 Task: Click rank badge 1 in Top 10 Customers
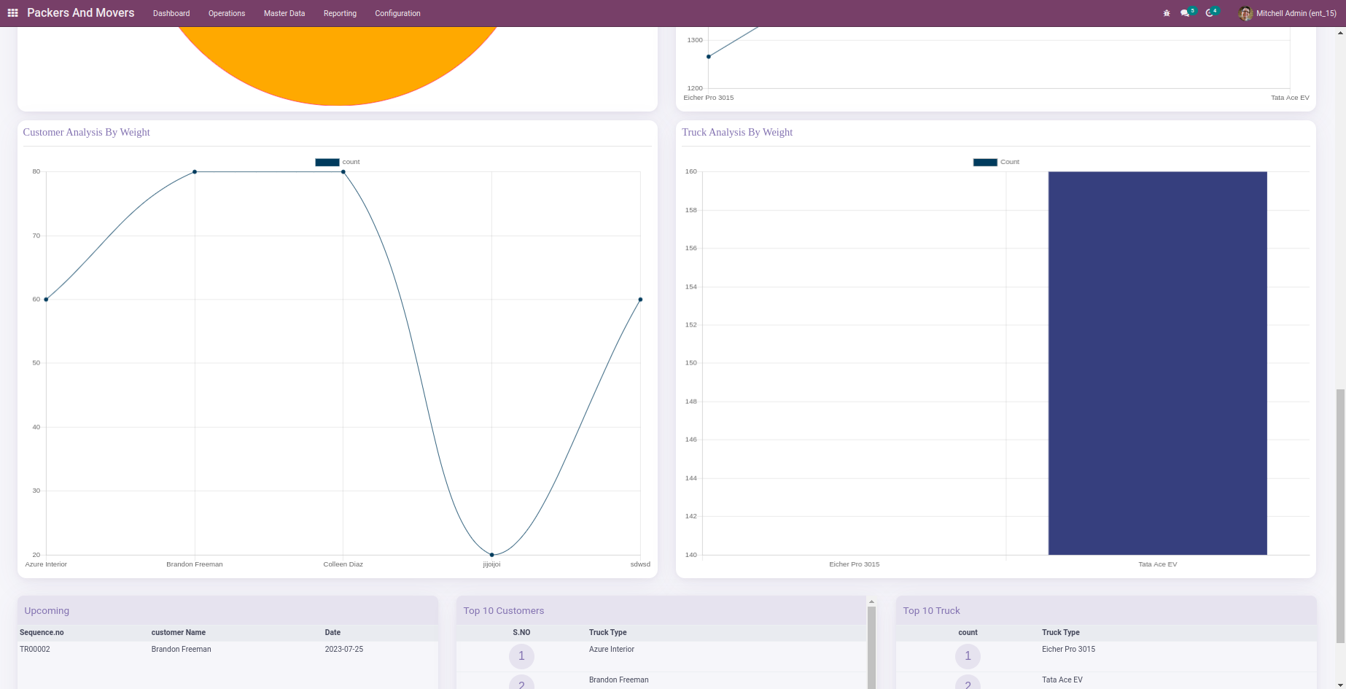click(521, 656)
